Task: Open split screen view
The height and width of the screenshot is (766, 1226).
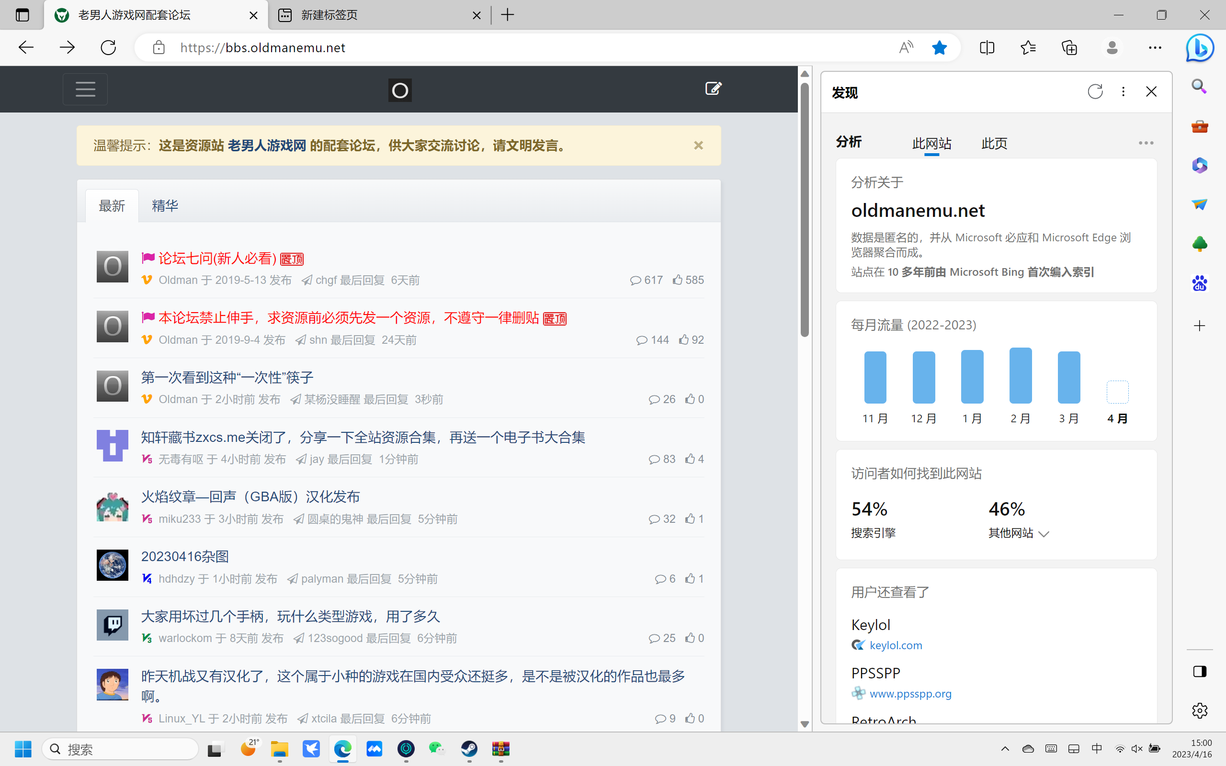Action: [987, 47]
